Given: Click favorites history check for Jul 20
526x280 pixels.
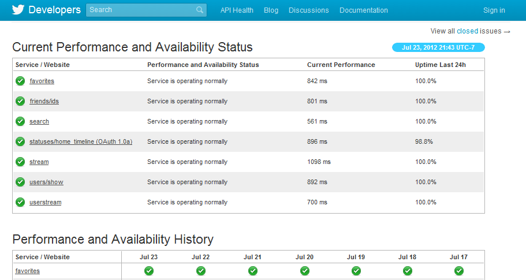Looking at the screenshot, I should (305, 271).
